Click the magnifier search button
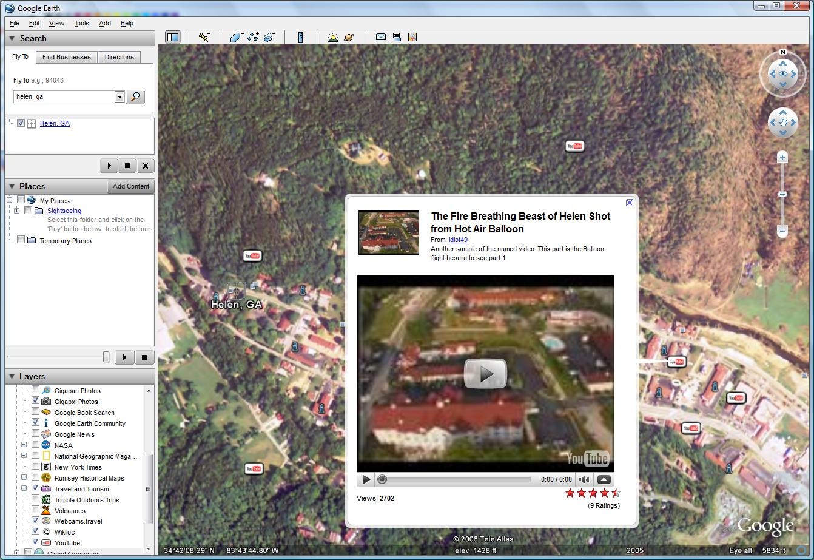Viewport: 814px width, 560px height. (x=136, y=96)
